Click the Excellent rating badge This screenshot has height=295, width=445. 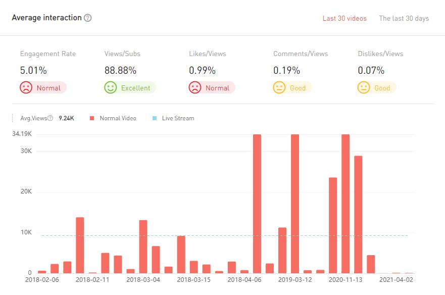pos(135,88)
